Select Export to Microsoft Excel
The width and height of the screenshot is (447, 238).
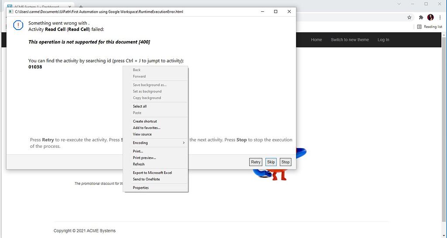155,173
